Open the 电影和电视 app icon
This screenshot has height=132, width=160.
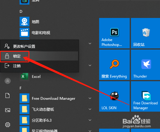(x=24, y=33)
